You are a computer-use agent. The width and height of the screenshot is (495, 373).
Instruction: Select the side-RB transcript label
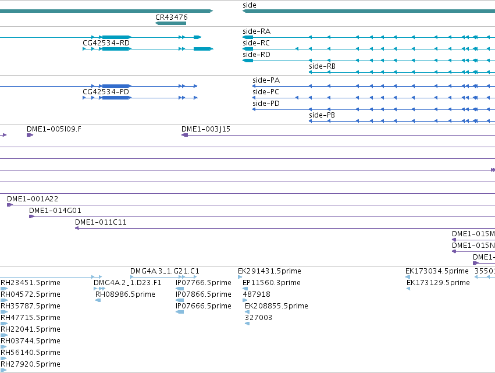coord(322,66)
